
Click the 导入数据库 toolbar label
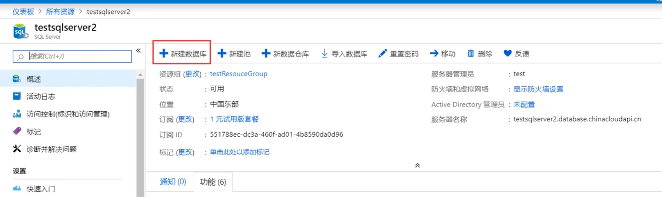tap(349, 54)
